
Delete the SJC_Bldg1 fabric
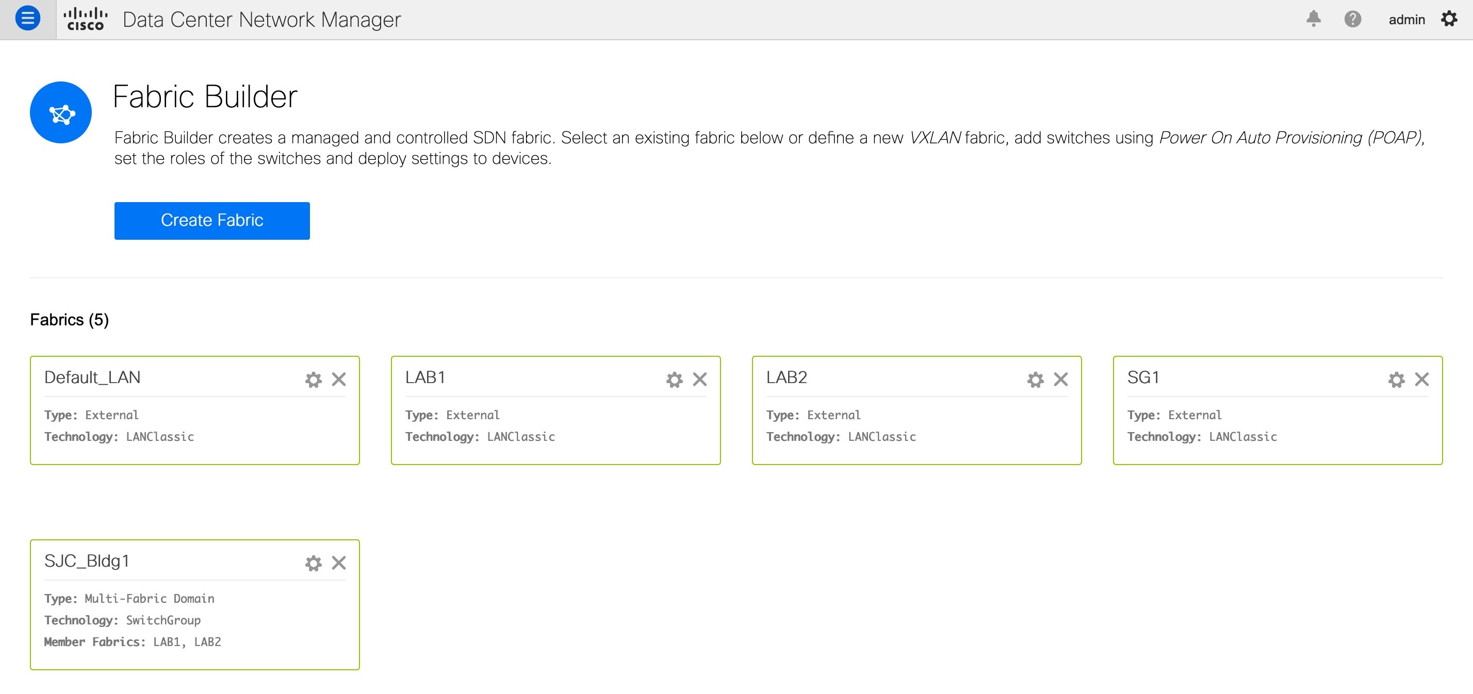(339, 563)
